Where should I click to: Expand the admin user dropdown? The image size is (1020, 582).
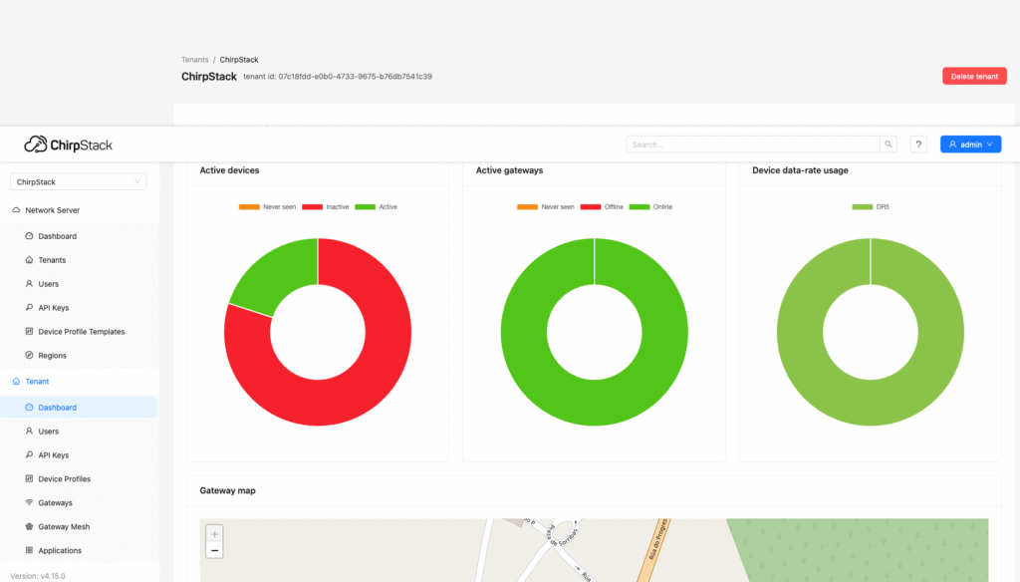click(x=970, y=145)
